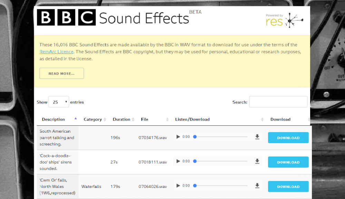
Task: Open the entries-per-page dropdown showing 25
Action: click(x=59, y=102)
